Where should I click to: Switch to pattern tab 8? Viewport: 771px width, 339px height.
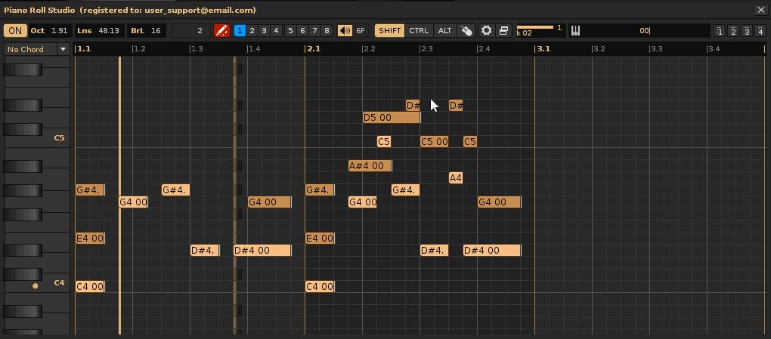327,31
